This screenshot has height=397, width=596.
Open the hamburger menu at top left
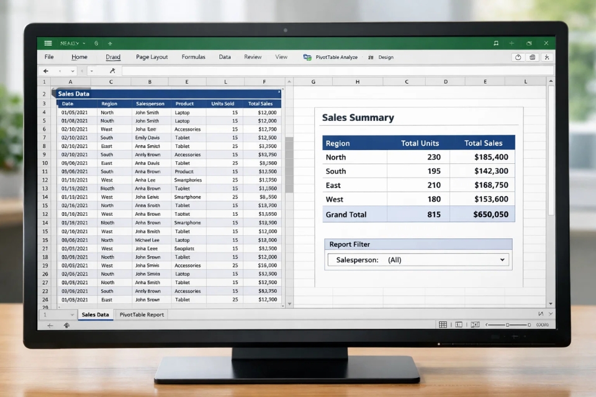(48, 43)
